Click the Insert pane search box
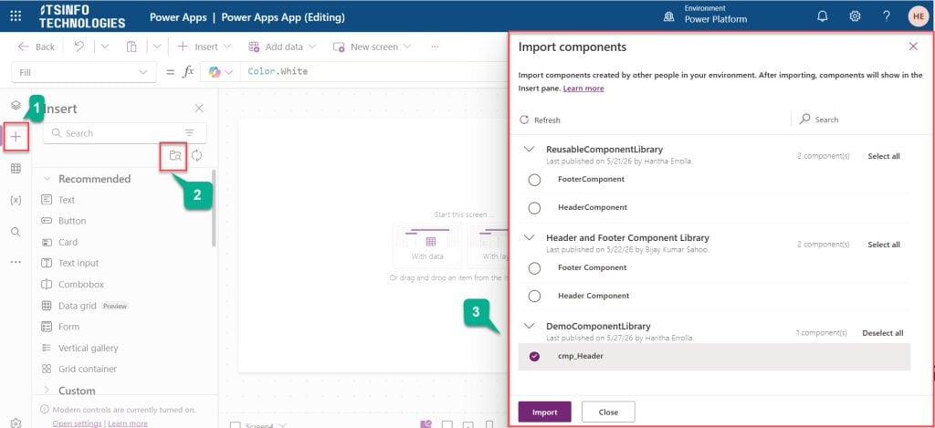 click(124, 133)
